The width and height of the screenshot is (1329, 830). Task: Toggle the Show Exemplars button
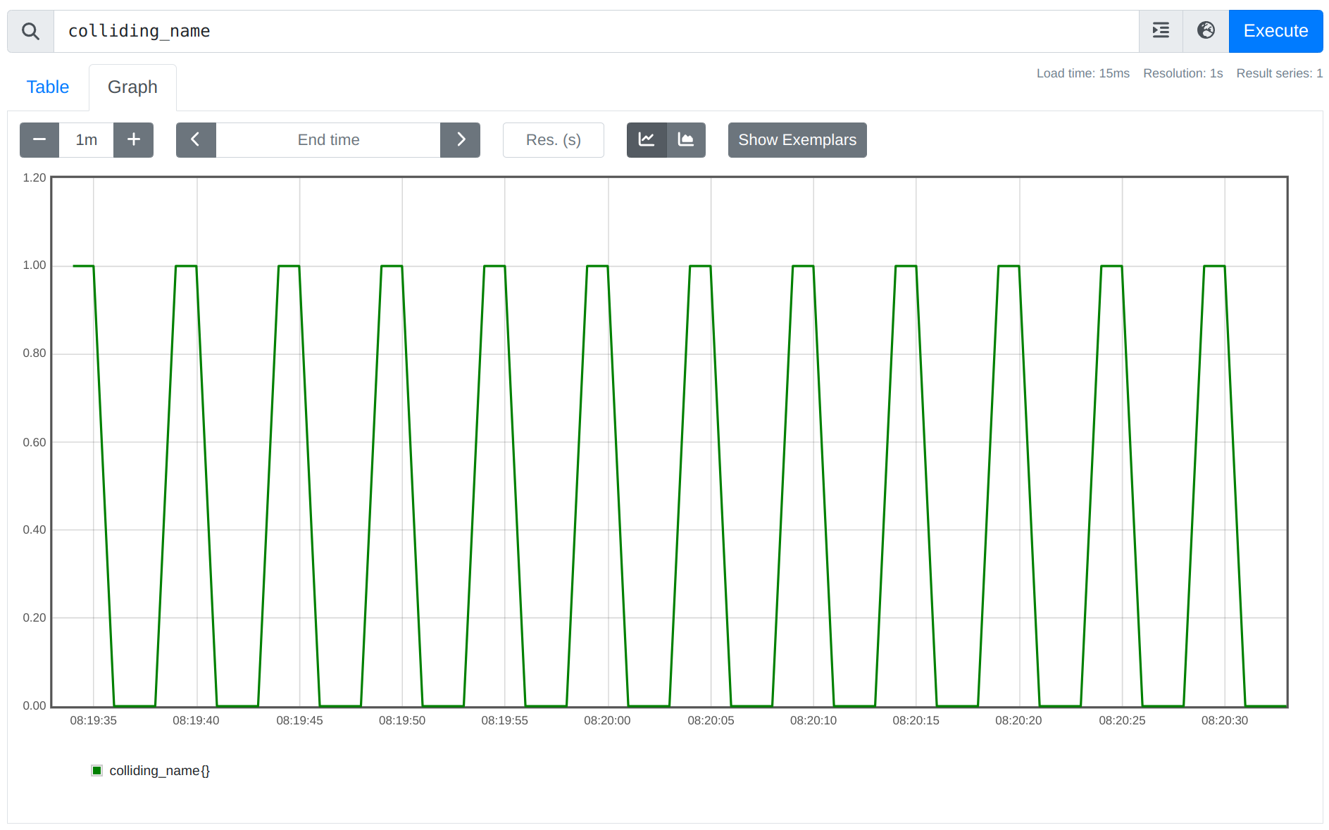(x=797, y=140)
